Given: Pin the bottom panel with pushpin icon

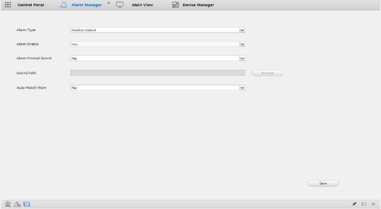Looking at the screenshot, I should [x=354, y=203].
